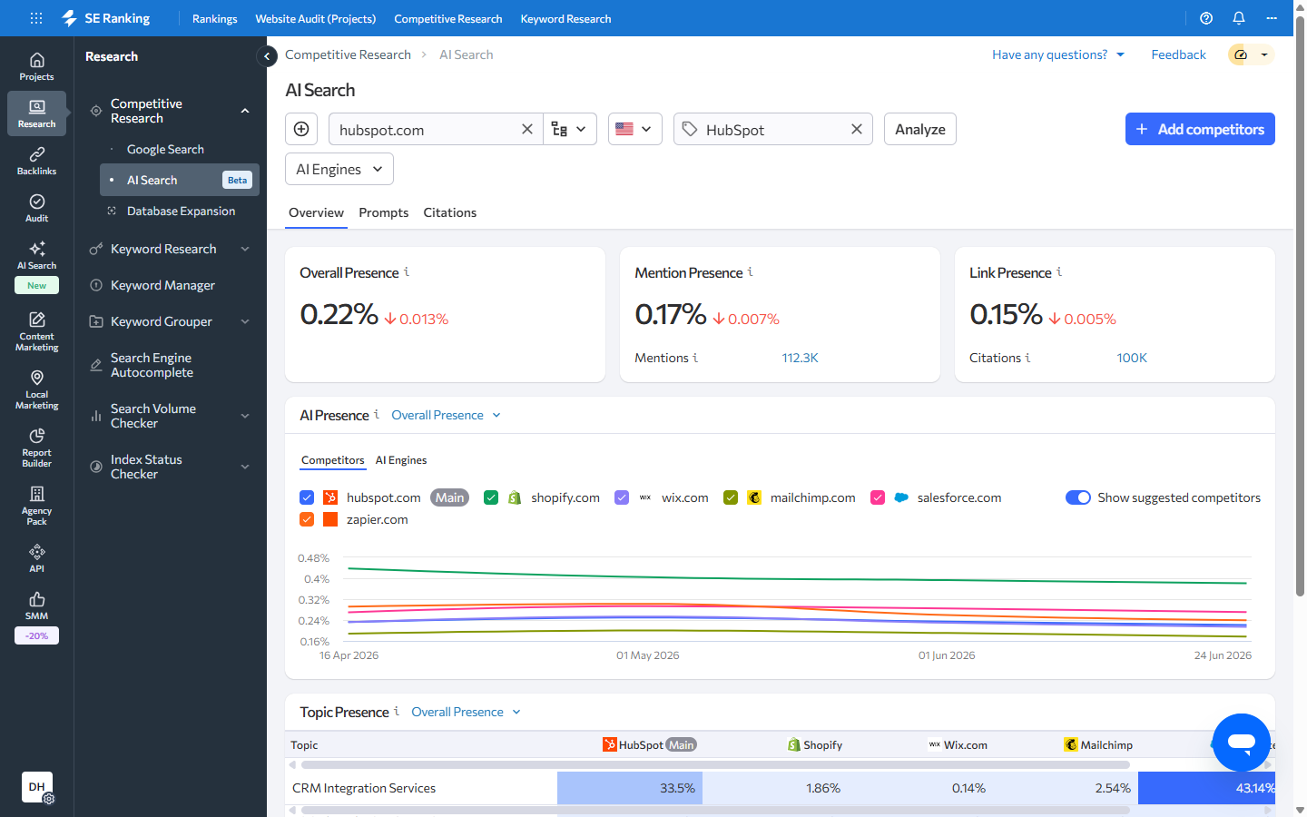Click Competitive Research breadcrumb link
1307x817 pixels.
[348, 54]
